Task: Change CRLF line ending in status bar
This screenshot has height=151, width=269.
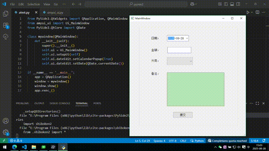Action: coord(183,141)
